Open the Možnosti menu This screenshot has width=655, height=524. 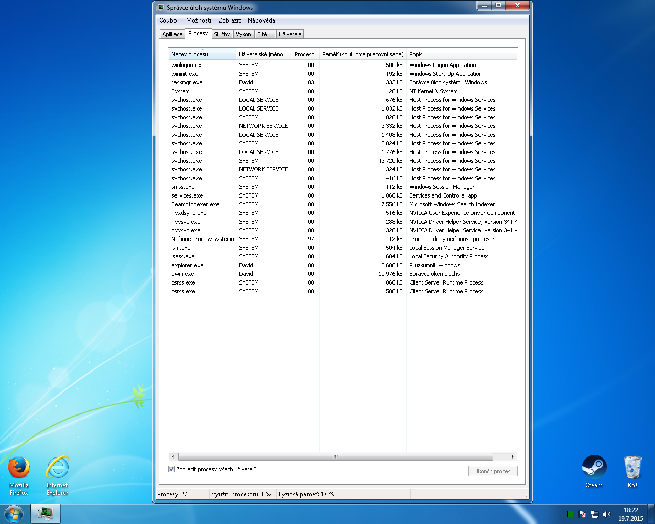pyautogui.click(x=199, y=20)
